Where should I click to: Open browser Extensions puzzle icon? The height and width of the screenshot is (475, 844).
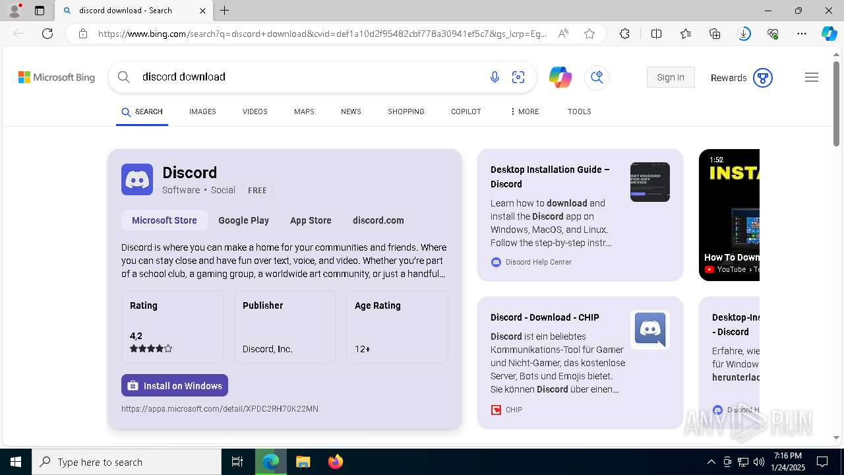point(624,34)
